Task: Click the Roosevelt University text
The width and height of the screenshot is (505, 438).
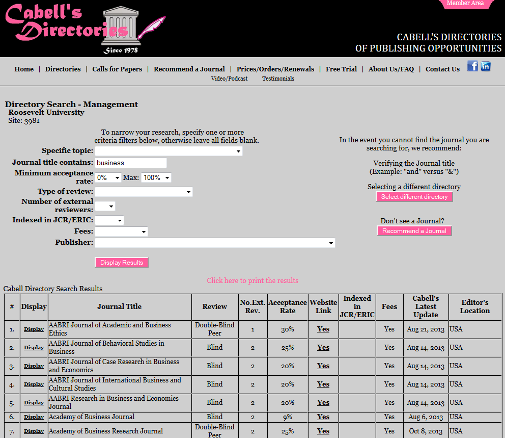Action: point(46,112)
